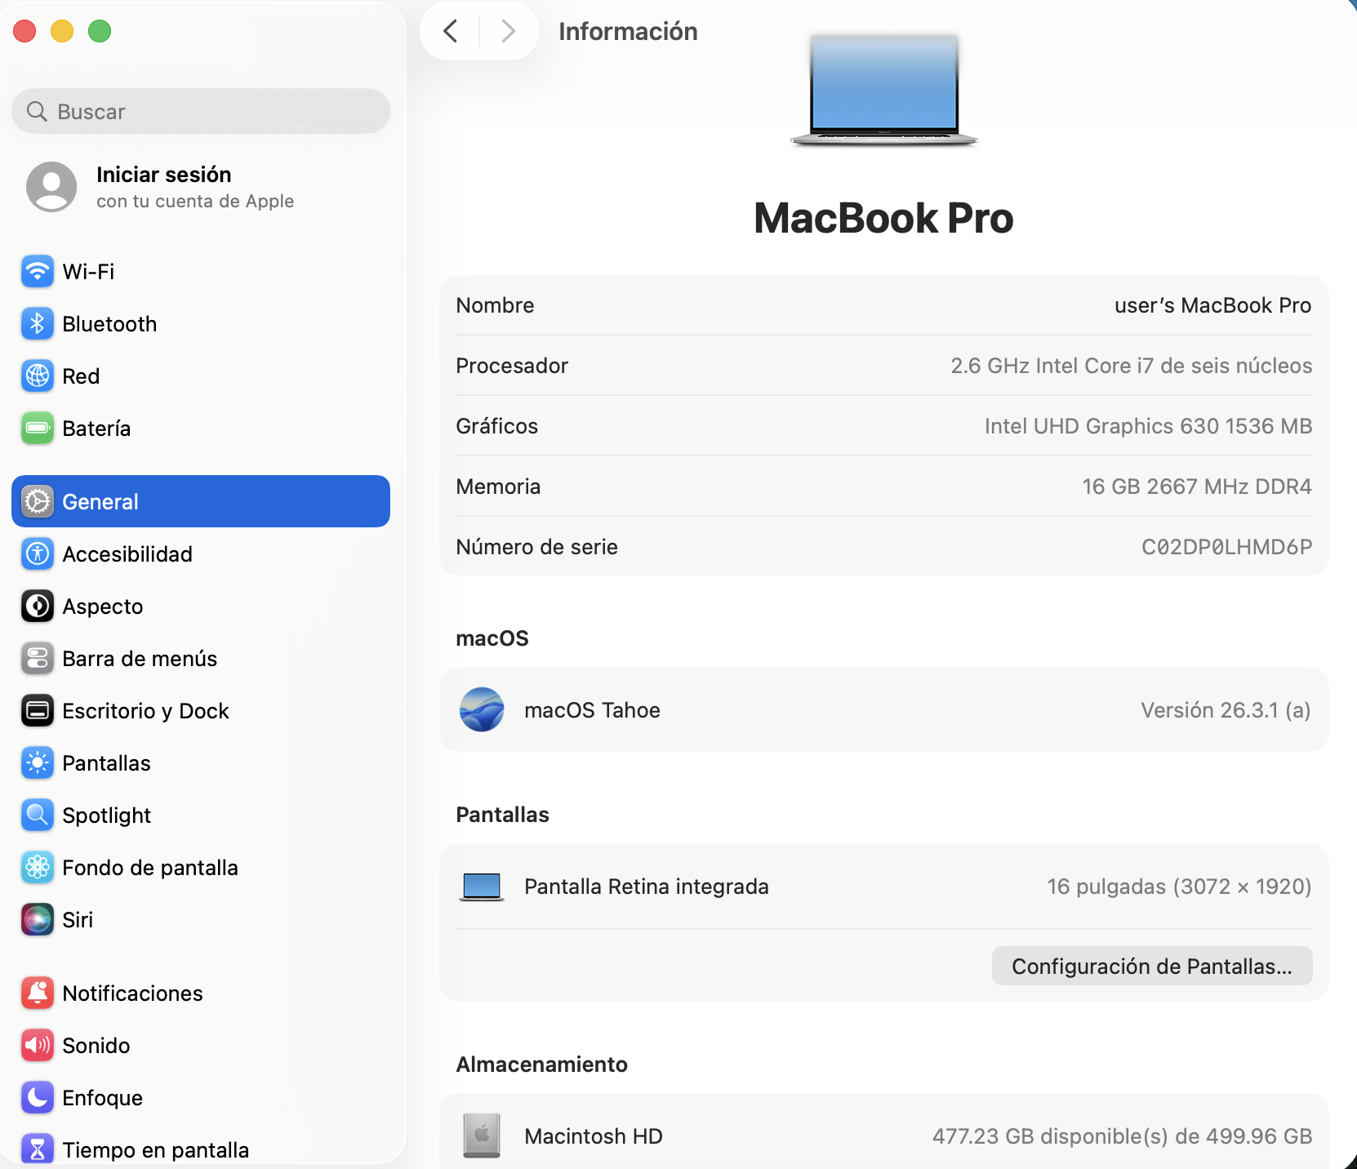Image resolution: width=1357 pixels, height=1169 pixels.
Task: Open the Pantallas sun icon in sidebar
Action: (38, 763)
